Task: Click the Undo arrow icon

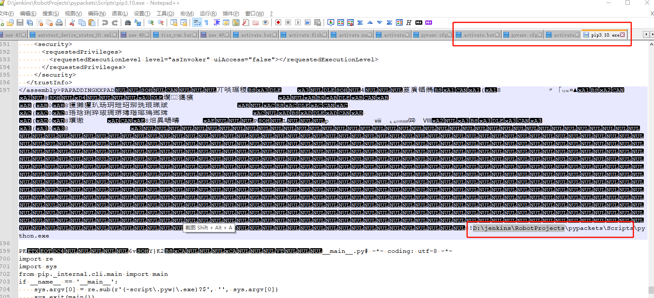Action: coord(105,23)
